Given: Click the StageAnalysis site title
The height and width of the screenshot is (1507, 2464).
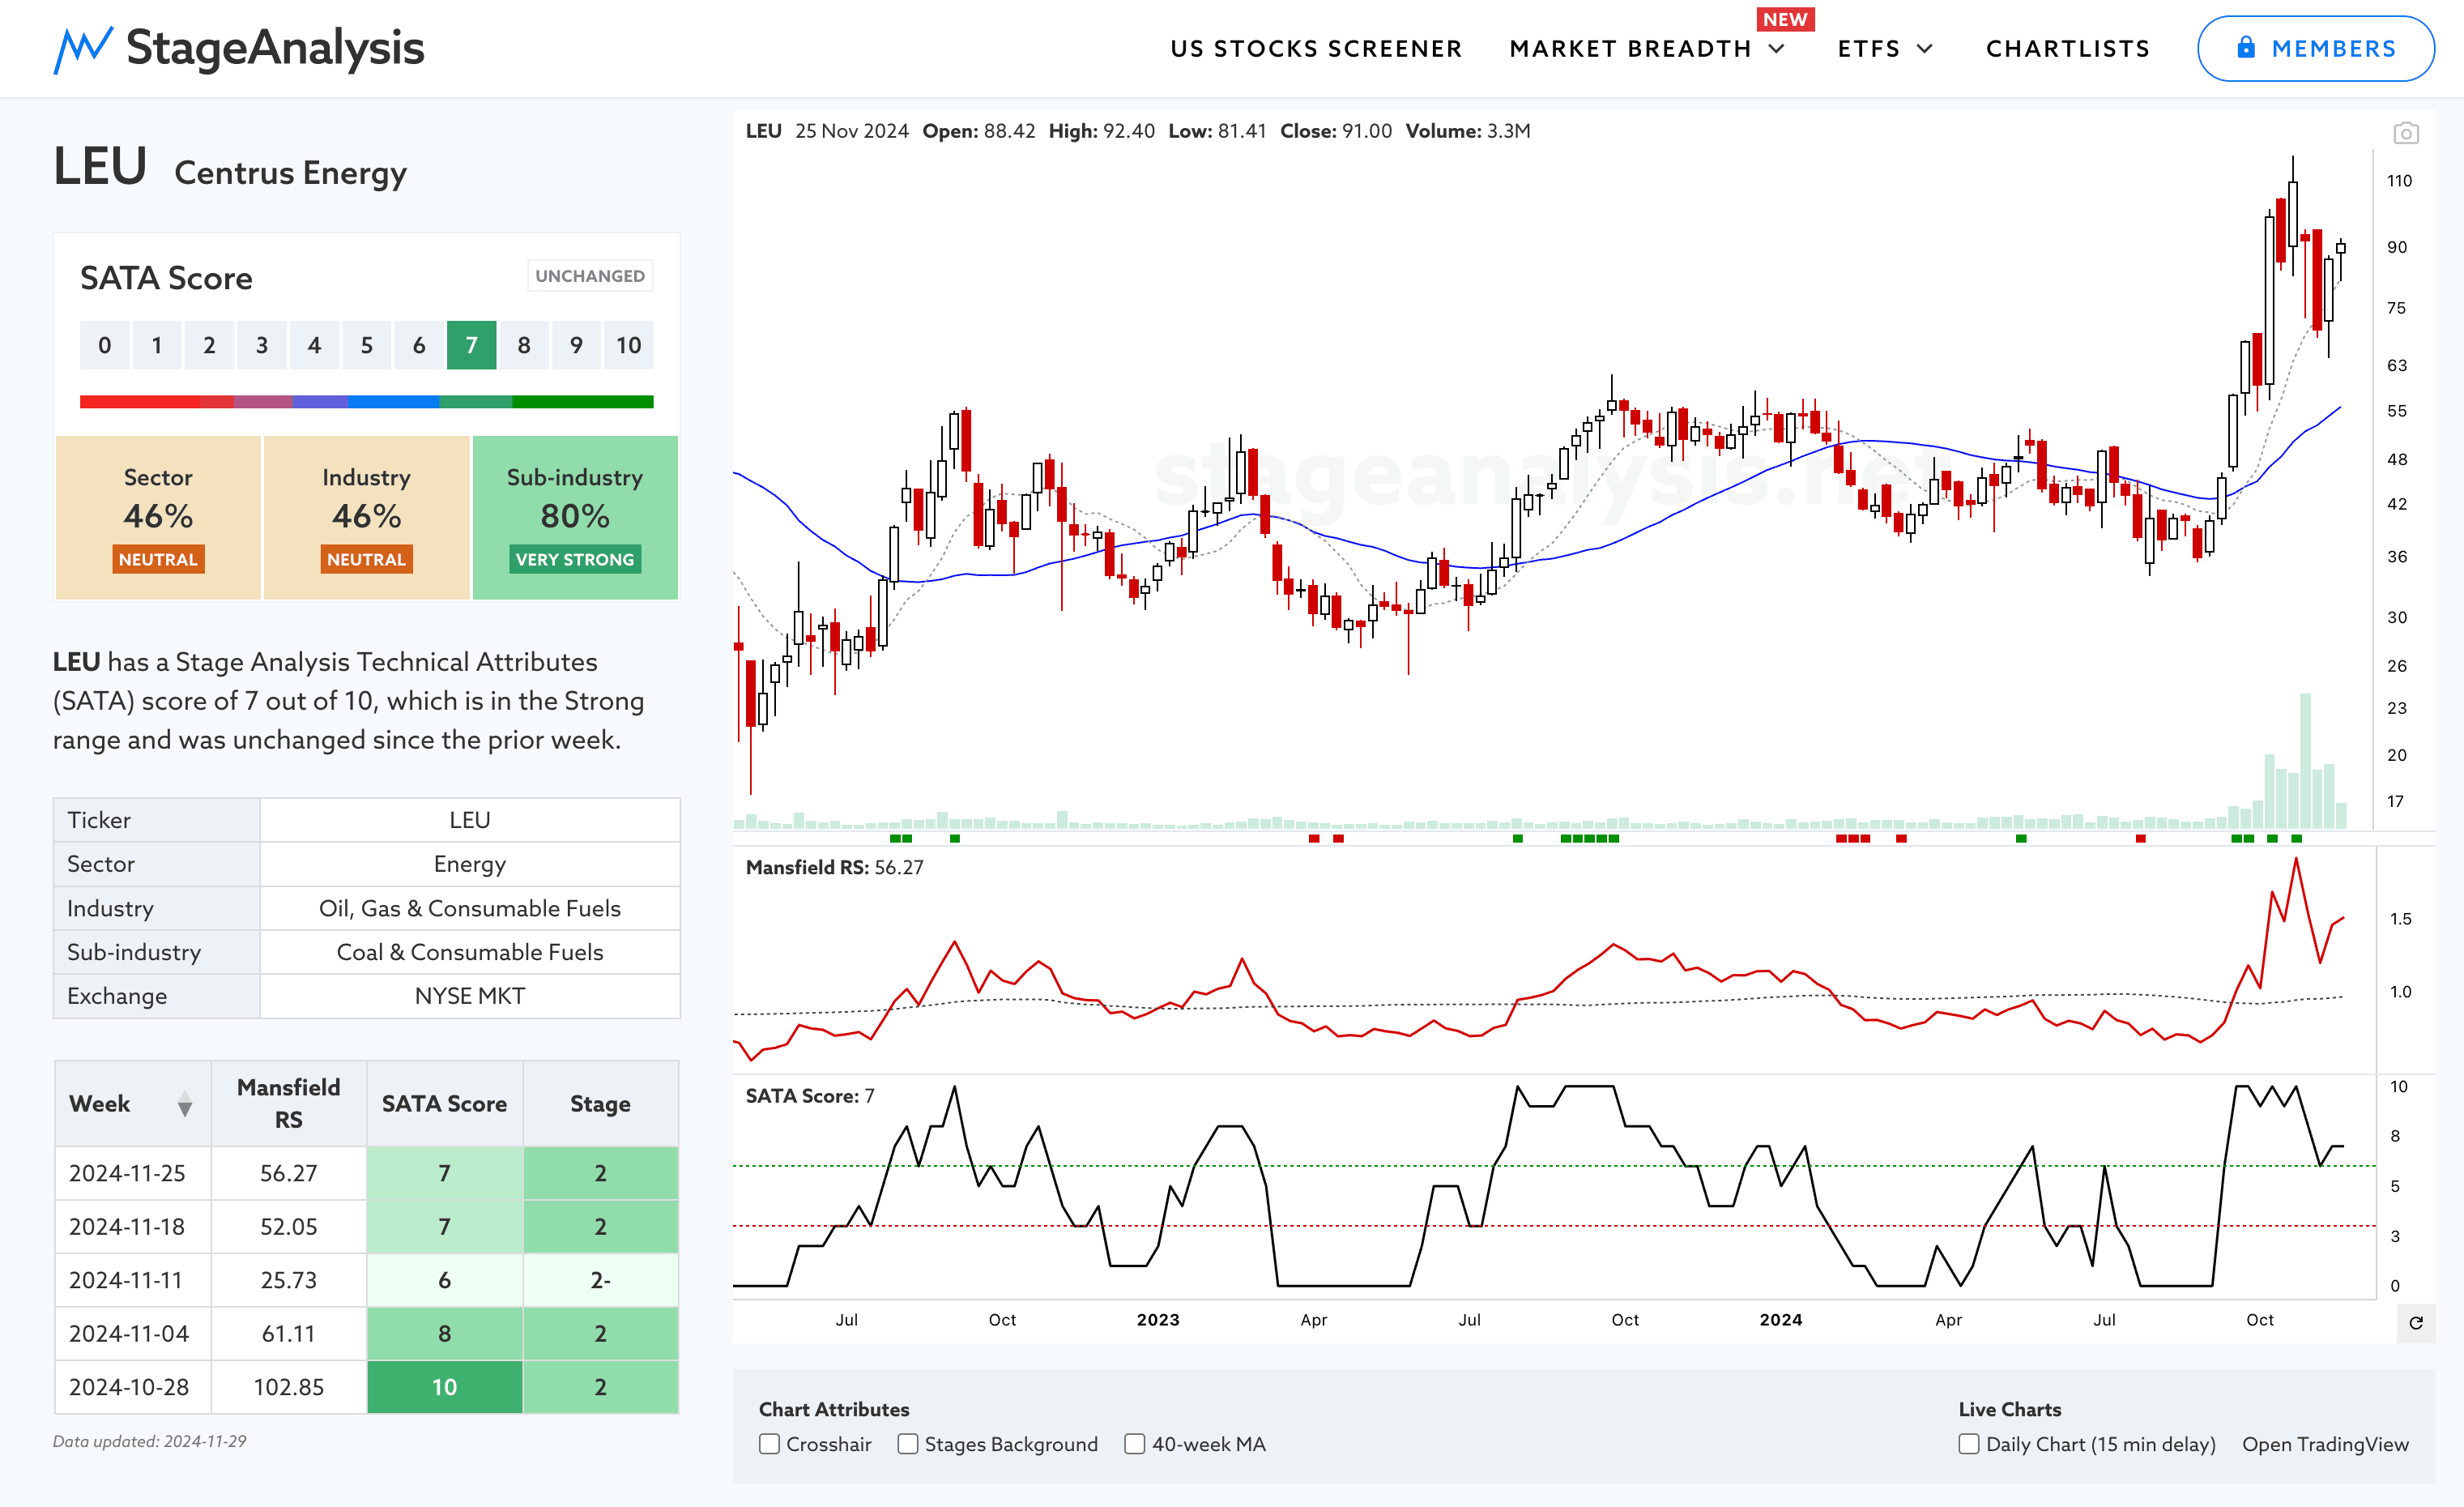Looking at the screenshot, I should 275,48.
